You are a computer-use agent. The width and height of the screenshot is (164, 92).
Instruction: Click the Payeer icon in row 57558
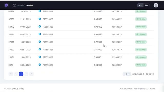[x=40, y=19]
